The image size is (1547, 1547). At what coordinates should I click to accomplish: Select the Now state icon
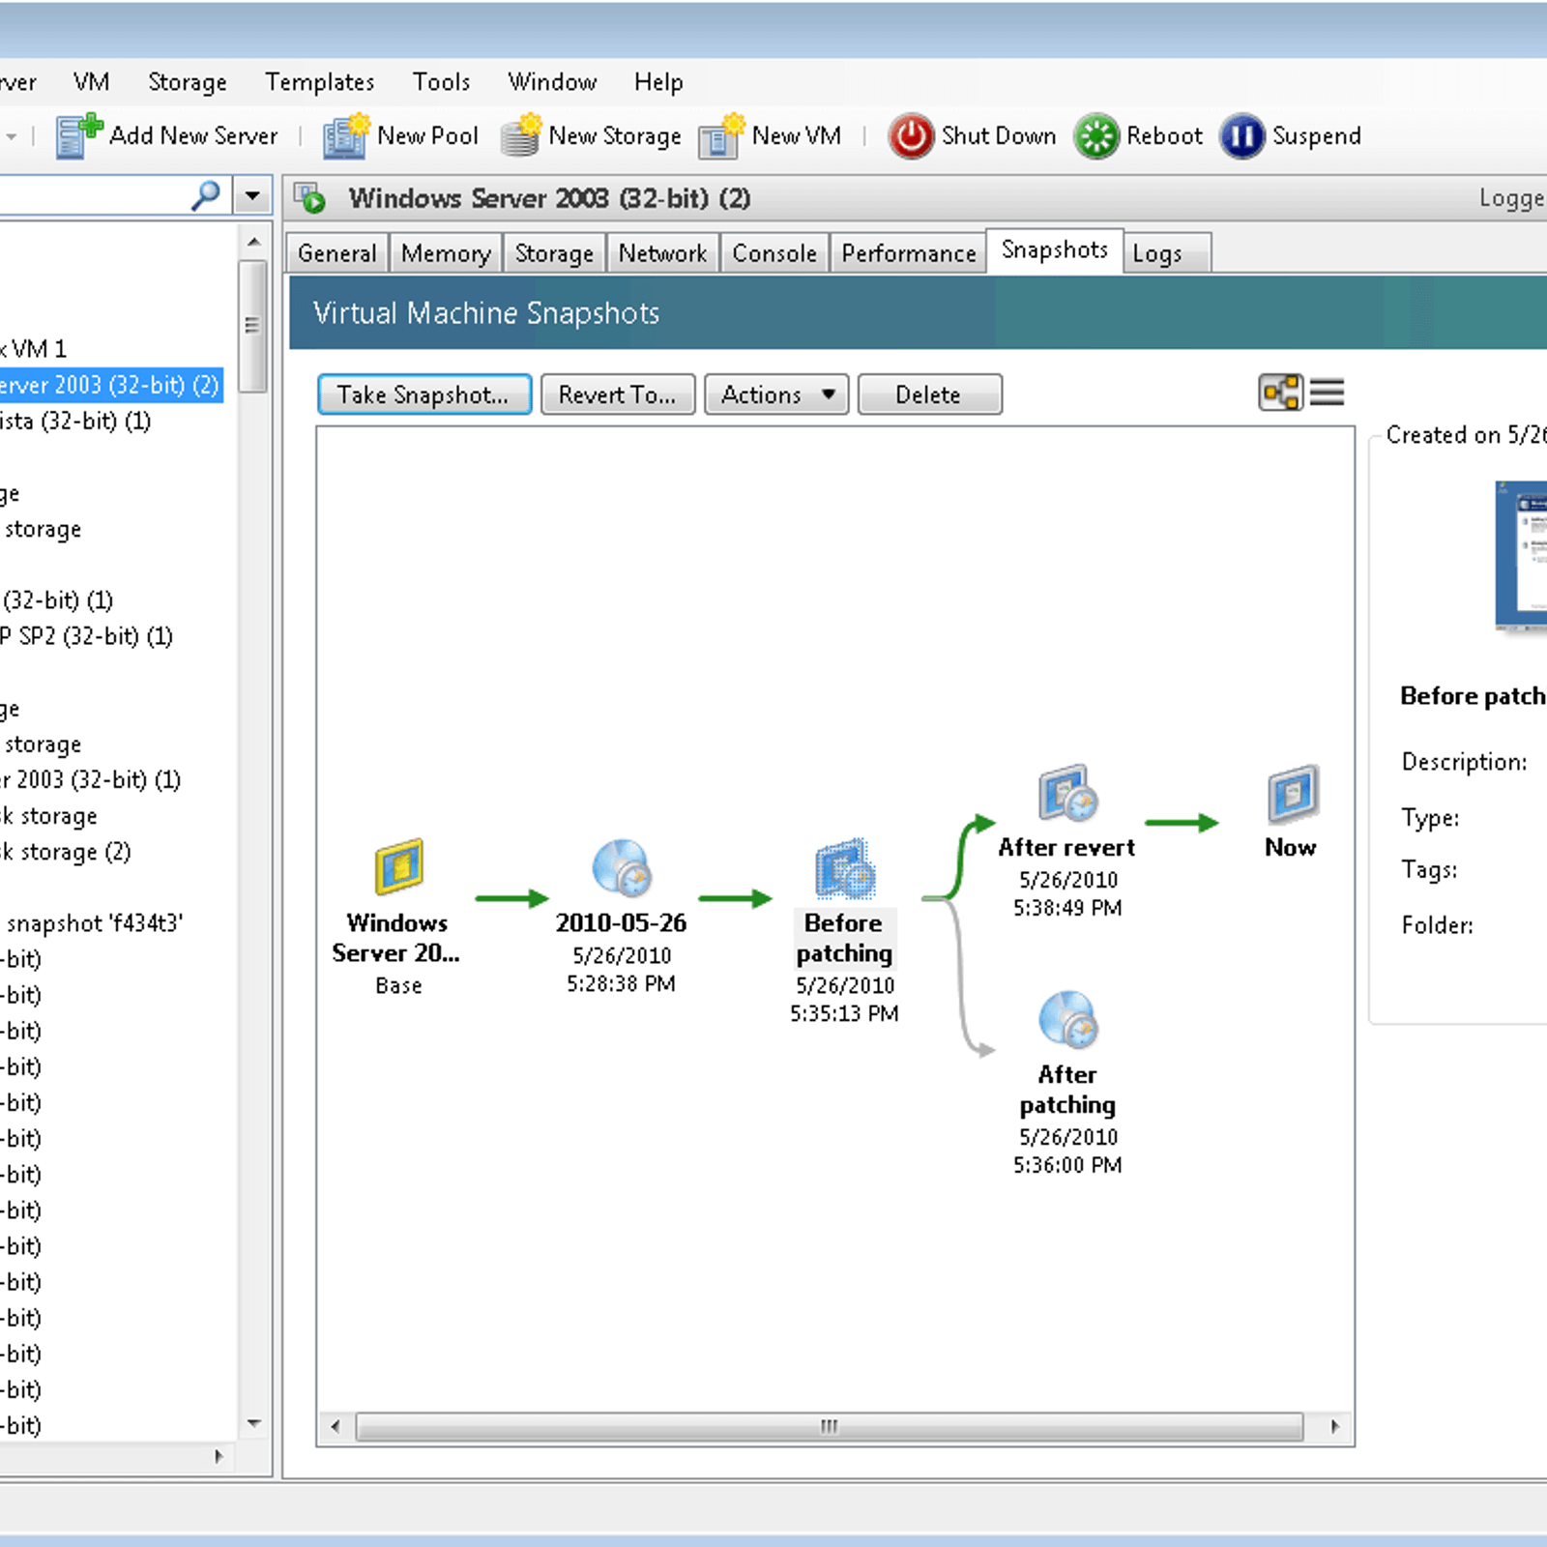[x=1293, y=793]
